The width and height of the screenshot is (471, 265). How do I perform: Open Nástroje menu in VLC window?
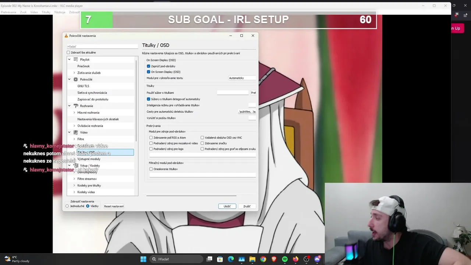tap(60, 12)
